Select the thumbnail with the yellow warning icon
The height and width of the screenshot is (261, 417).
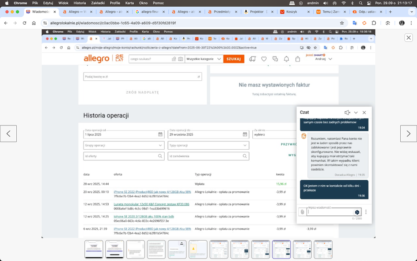(198, 249)
